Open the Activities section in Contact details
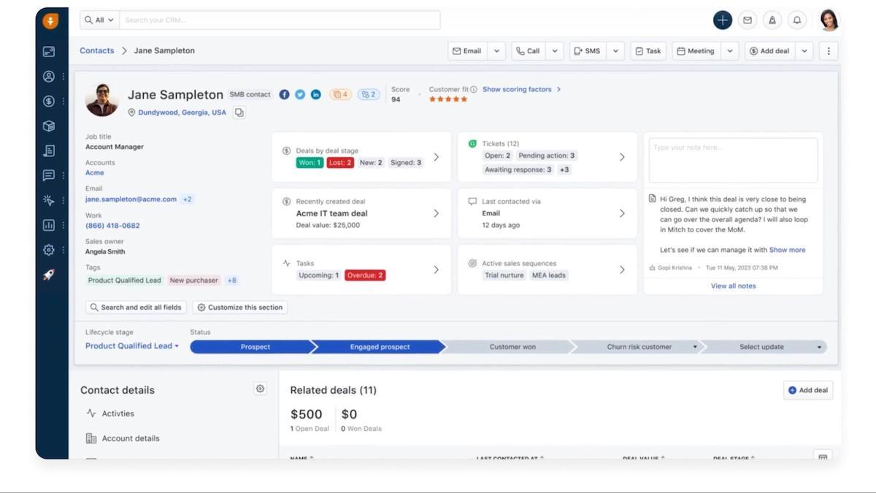The width and height of the screenshot is (876, 493). (118, 413)
